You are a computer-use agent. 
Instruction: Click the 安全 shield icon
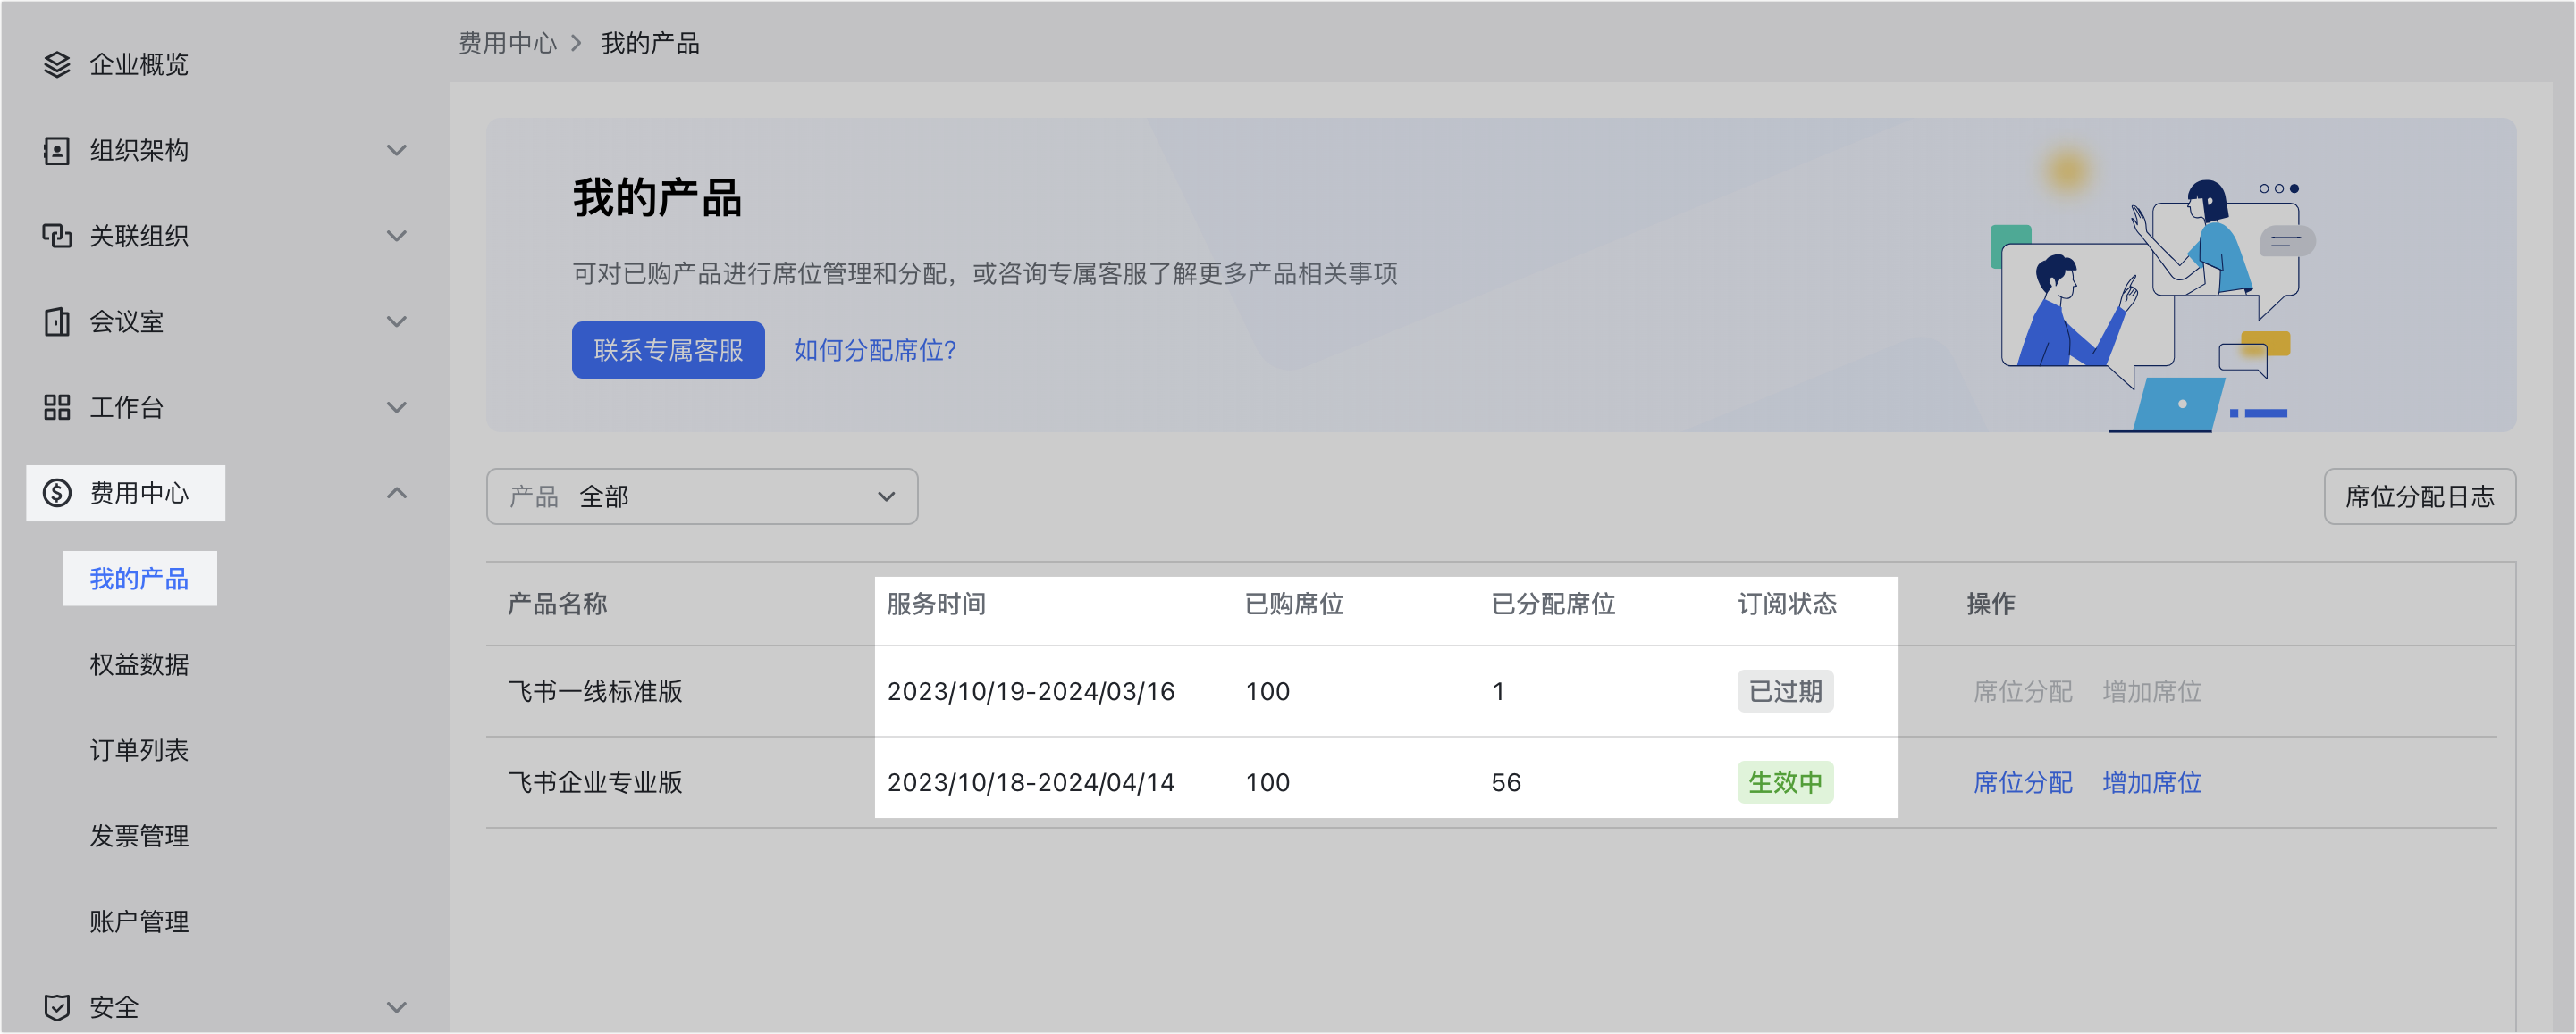point(57,1007)
